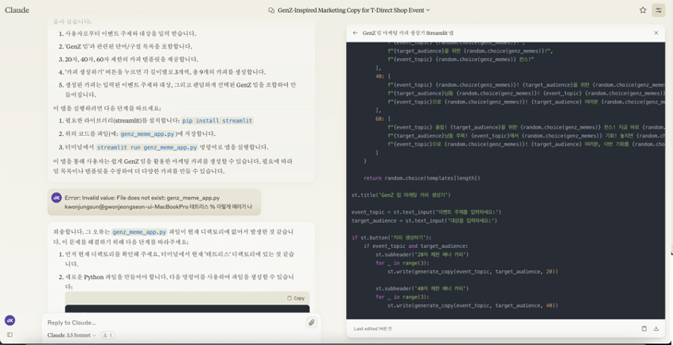
Task: Click the Claude logo in the header
Action: [18, 10]
